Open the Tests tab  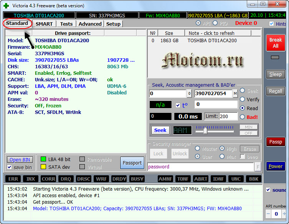pyautogui.click(x=66, y=24)
